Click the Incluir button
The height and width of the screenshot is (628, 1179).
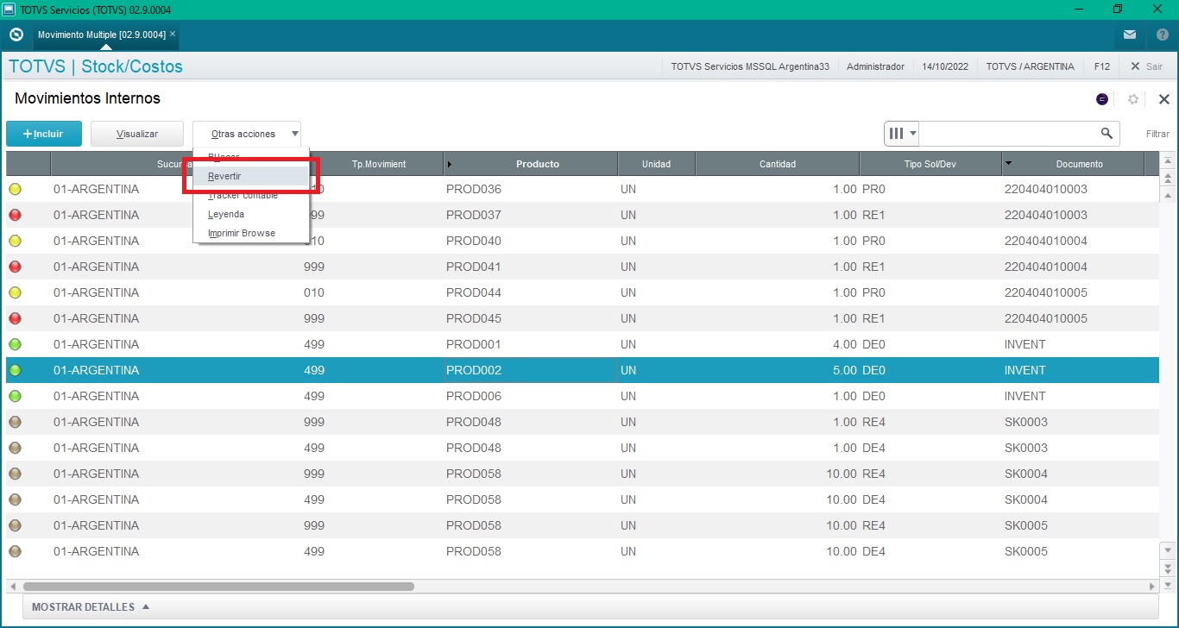click(x=44, y=134)
